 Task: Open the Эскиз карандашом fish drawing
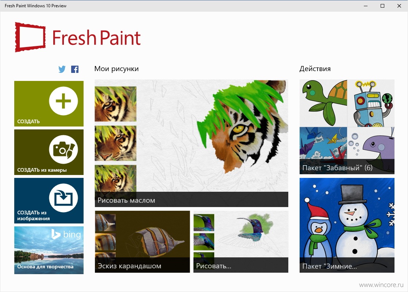[142, 242]
